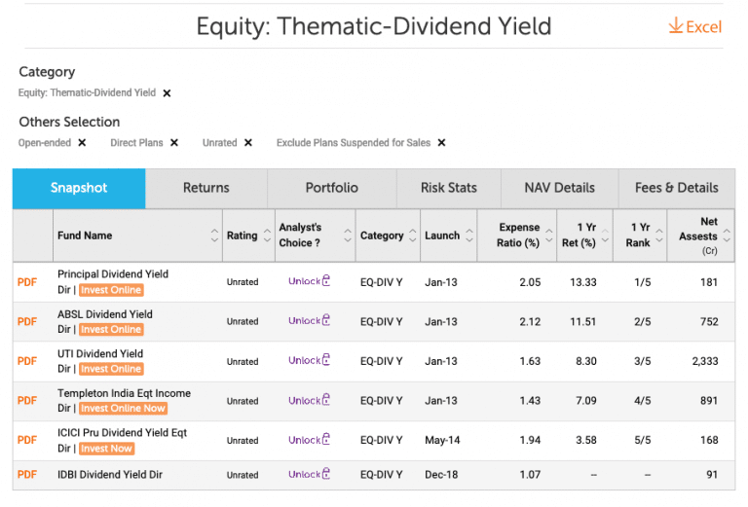Viewport: 748px width, 507px height.
Task: Open the Risk Stats tab
Action: click(448, 188)
